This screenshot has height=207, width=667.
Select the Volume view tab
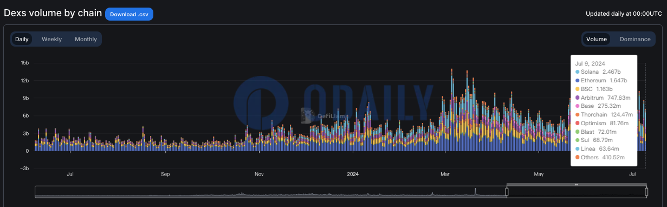tap(597, 39)
